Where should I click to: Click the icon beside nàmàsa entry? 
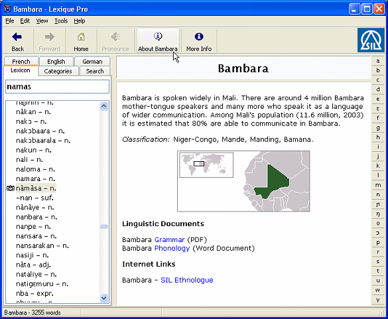(11, 188)
